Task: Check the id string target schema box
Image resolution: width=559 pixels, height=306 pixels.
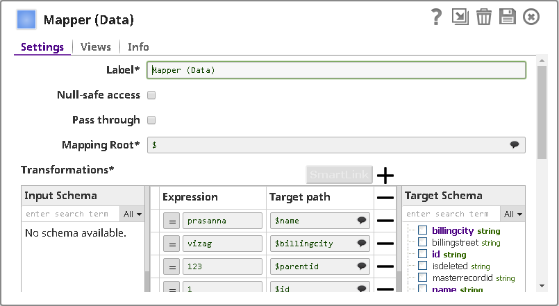Action: [422, 254]
